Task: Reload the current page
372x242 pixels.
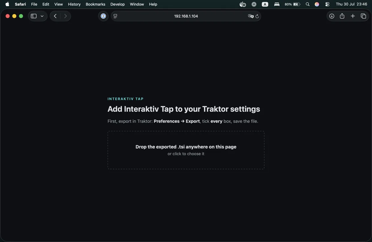Action: (x=257, y=16)
